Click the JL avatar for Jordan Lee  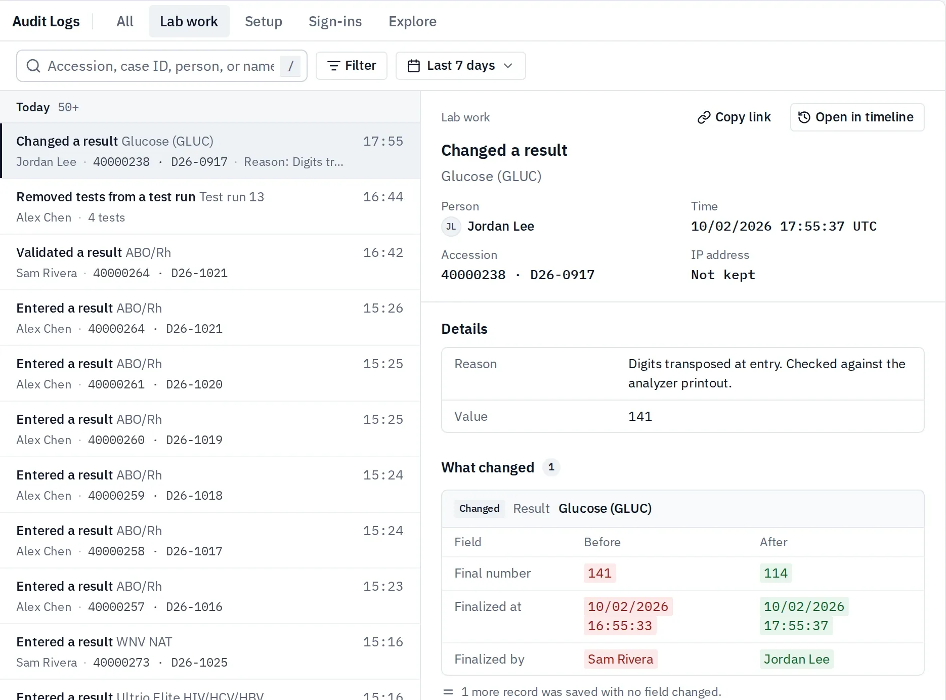coord(451,227)
